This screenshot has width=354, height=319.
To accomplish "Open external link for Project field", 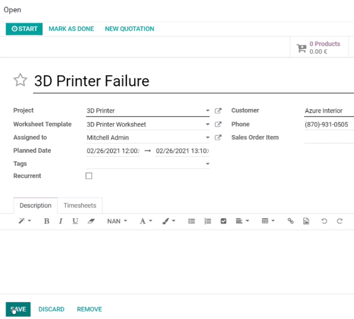I will pyautogui.click(x=218, y=111).
